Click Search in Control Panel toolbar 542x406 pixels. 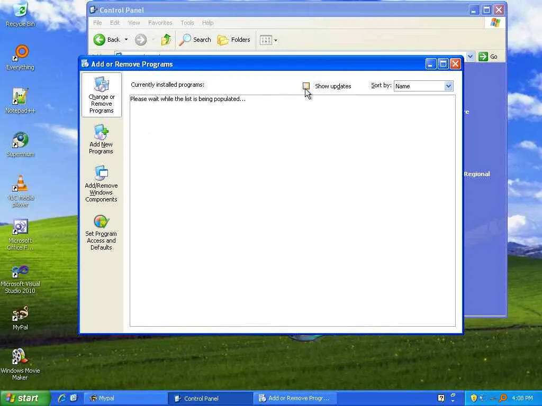pyautogui.click(x=195, y=40)
